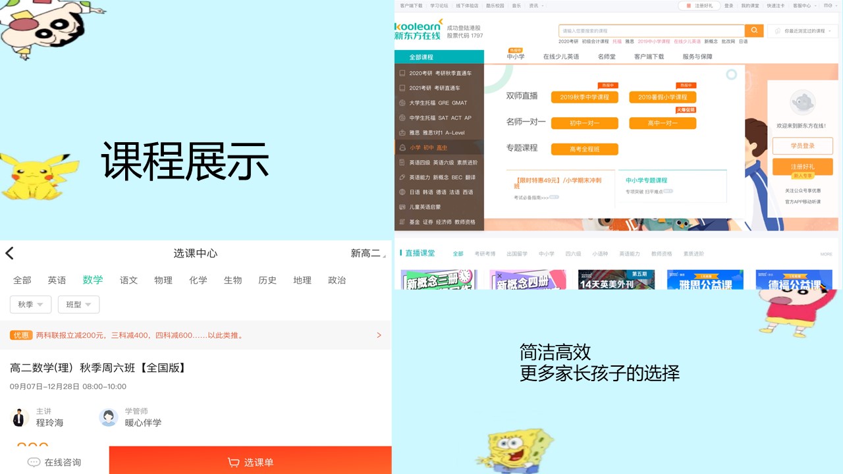
Task: Click the 初级会计课程 hot search keyword
Action: click(x=595, y=41)
